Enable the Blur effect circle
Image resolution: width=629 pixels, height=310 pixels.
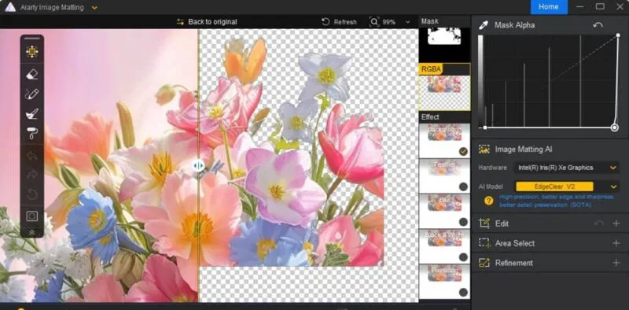coord(463,222)
